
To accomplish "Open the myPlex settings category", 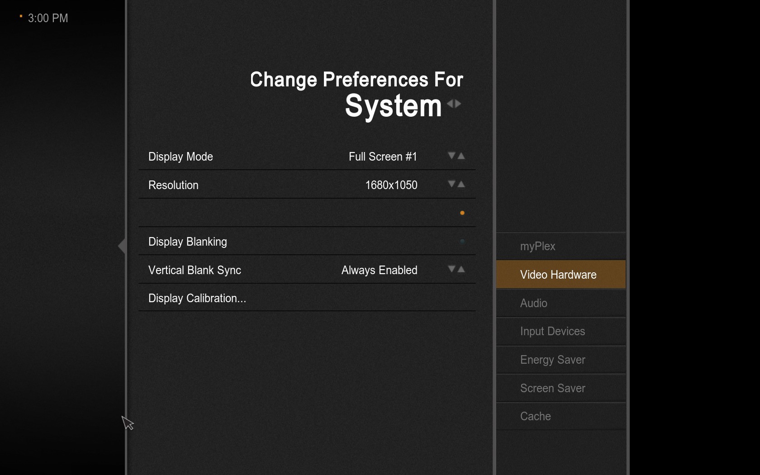I will (537, 246).
